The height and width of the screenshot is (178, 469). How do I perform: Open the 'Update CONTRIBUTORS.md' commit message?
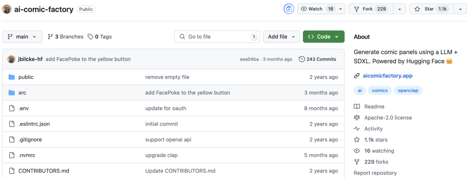[x=180, y=171]
